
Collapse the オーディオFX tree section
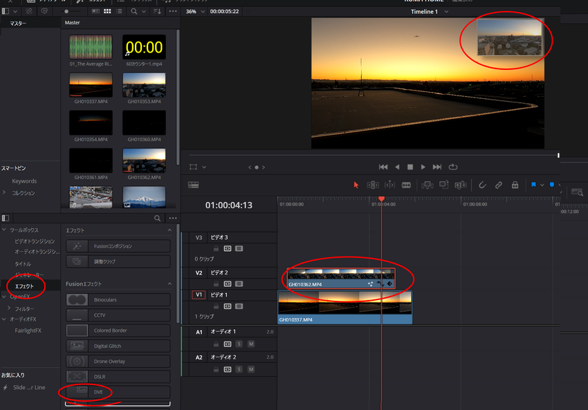click(x=4, y=319)
